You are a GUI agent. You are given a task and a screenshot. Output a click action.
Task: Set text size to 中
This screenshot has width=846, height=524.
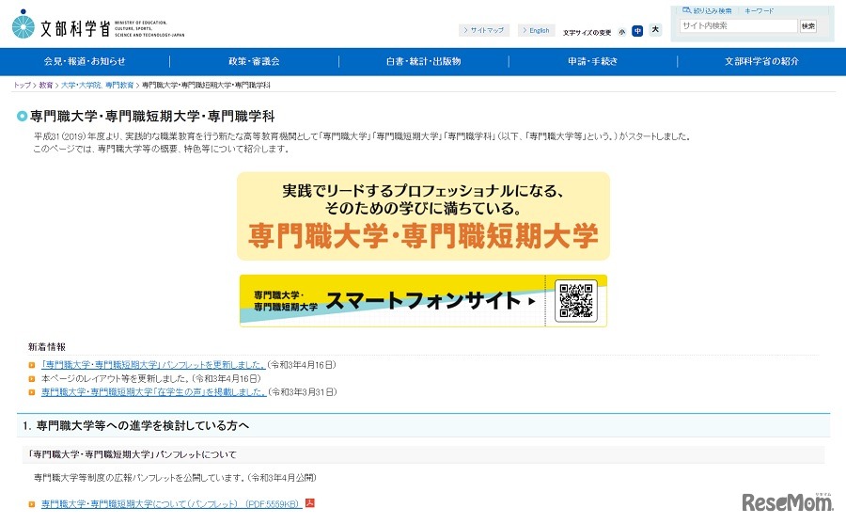[x=637, y=31]
